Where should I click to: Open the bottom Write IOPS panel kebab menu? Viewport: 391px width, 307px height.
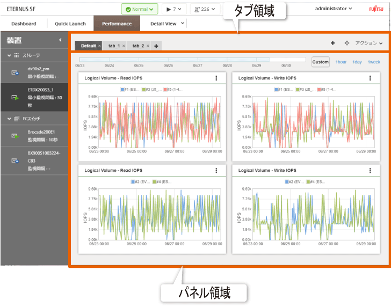coord(370,171)
